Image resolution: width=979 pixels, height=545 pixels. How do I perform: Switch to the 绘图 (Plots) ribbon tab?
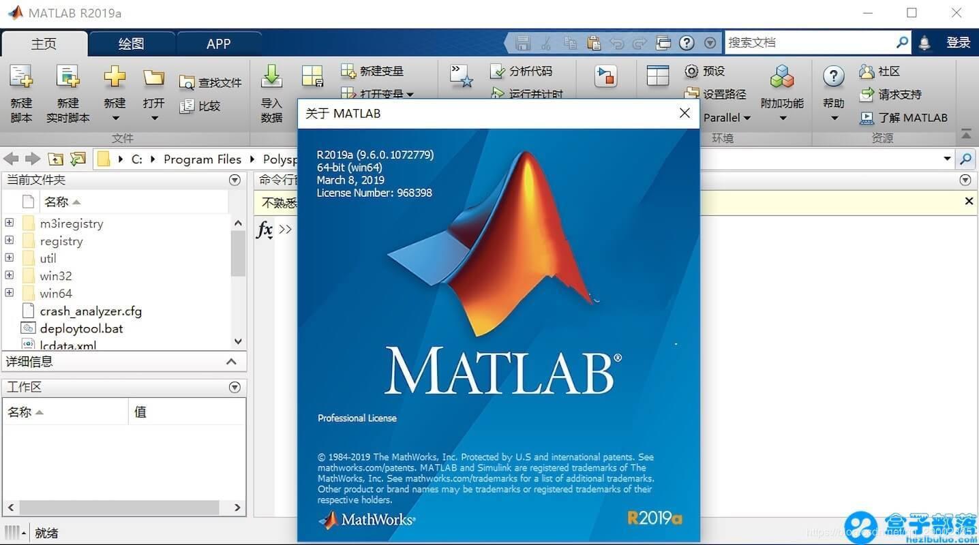point(132,44)
